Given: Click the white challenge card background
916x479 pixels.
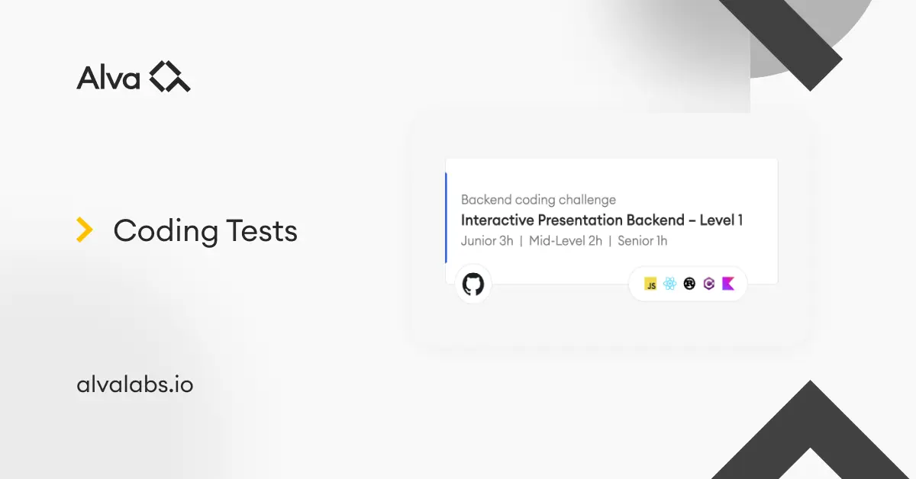Looking at the screenshot, I should click(x=611, y=221).
